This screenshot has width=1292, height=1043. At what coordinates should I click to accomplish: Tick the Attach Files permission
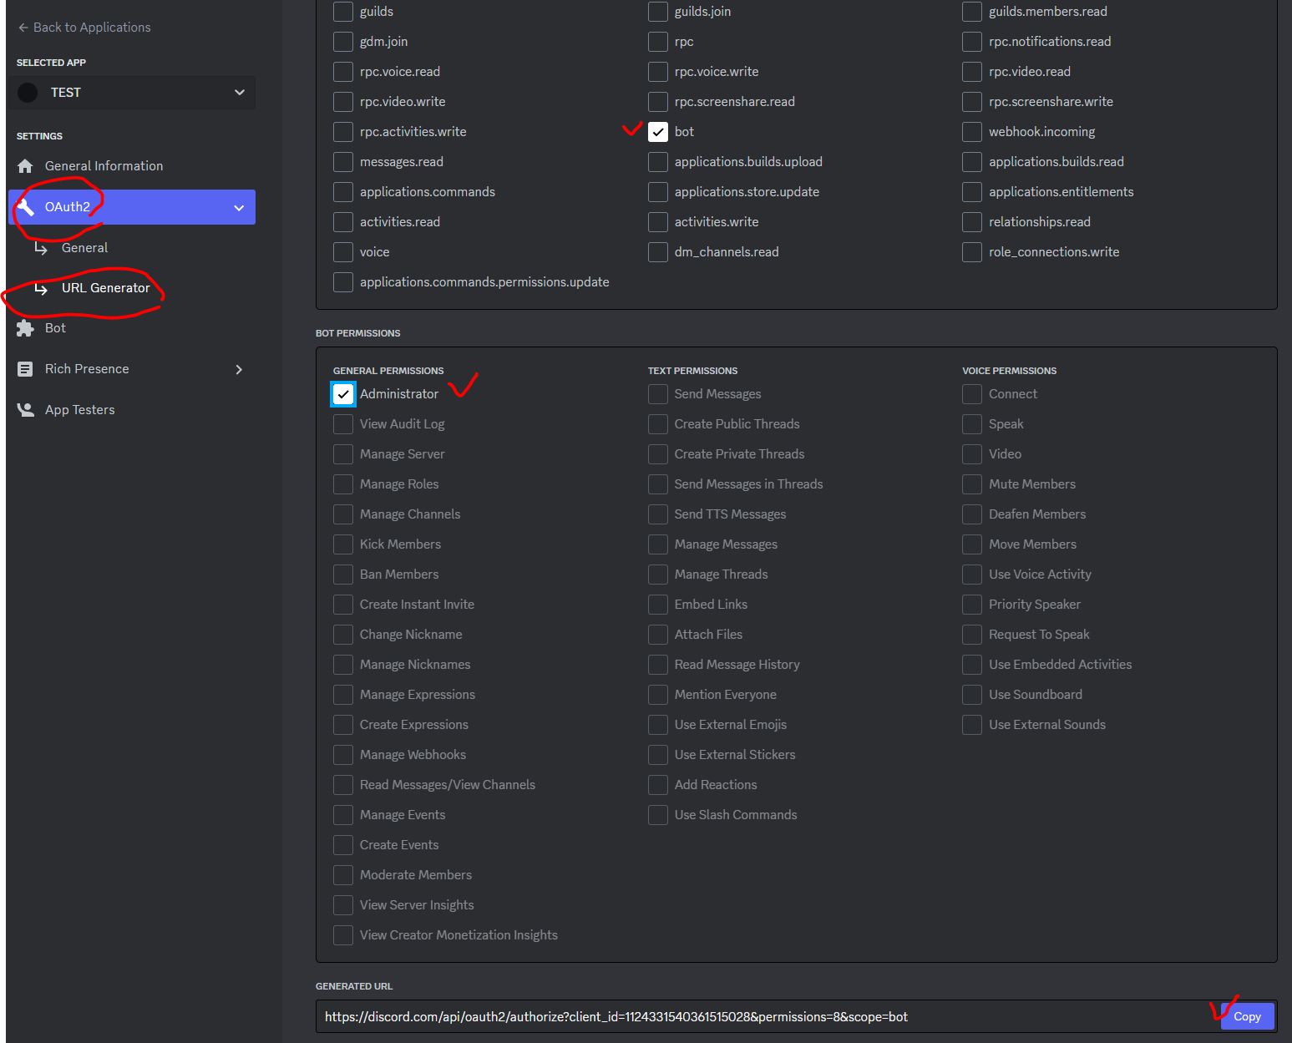pyautogui.click(x=658, y=635)
